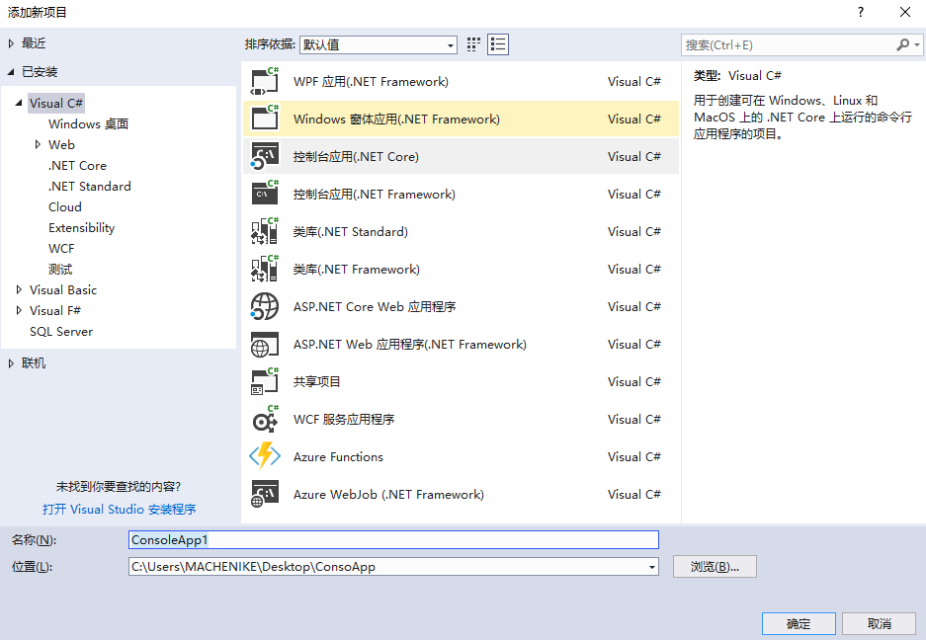This screenshot has width=926, height=640.
Task: Select the WCF category
Action: pyautogui.click(x=61, y=249)
